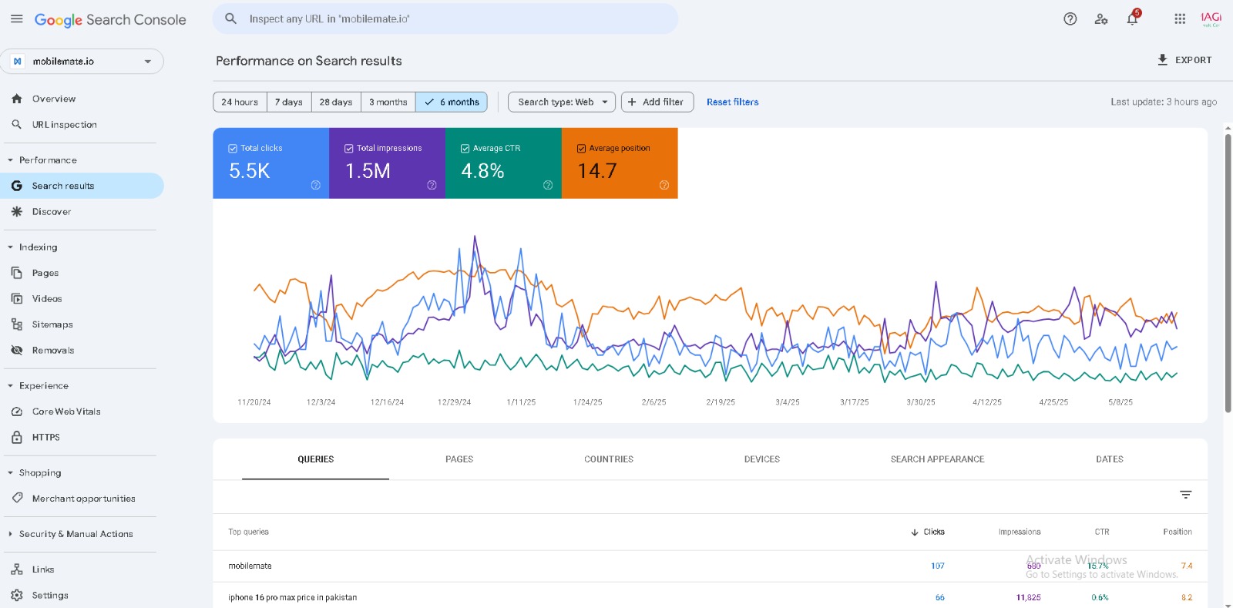Screen dimensions: 1233x608
Task: Click the Merchant opportunities tag icon
Action: tap(17, 499)
